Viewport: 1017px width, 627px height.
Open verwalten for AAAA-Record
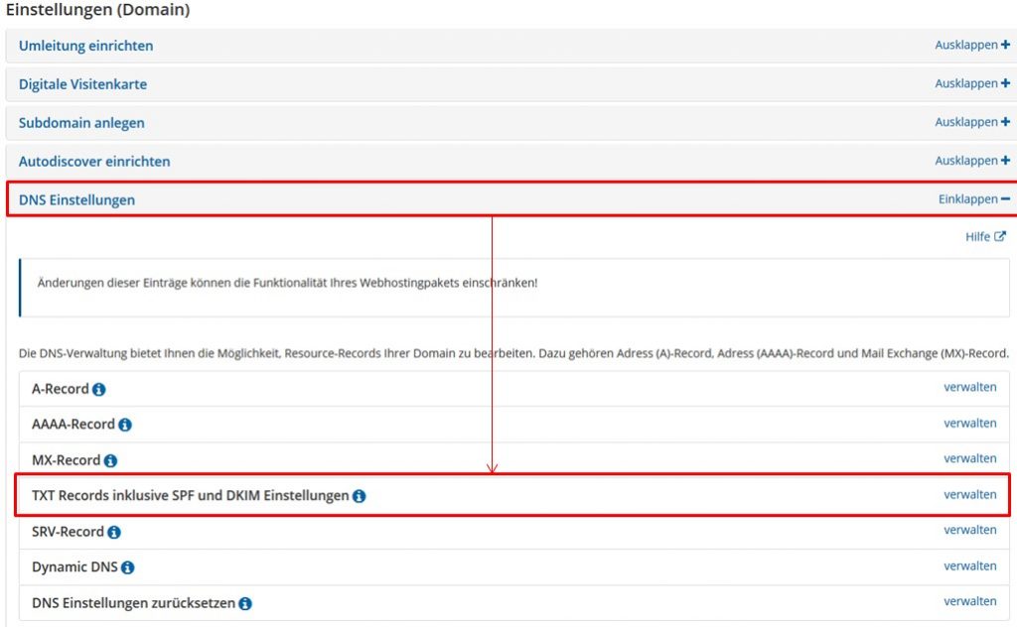point(969,424)
